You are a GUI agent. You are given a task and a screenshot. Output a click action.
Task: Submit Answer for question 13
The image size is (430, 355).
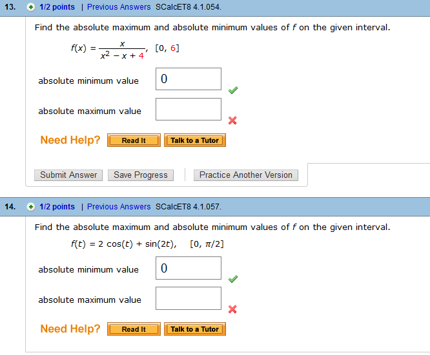(68, 175)
